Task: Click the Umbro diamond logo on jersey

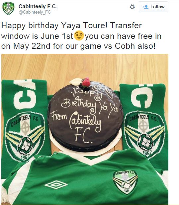Action: 56,185
